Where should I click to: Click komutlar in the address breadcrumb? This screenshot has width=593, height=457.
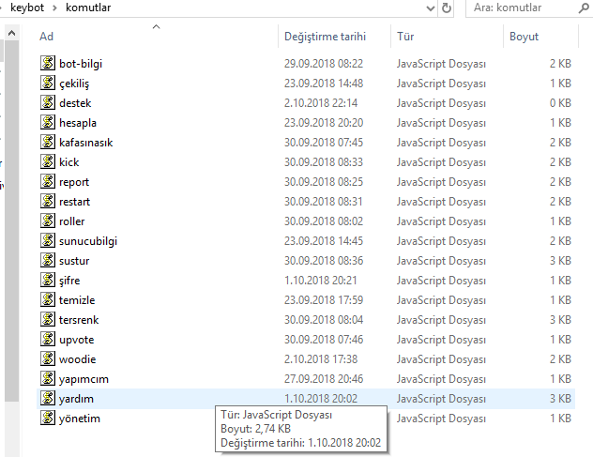point(88,8)
